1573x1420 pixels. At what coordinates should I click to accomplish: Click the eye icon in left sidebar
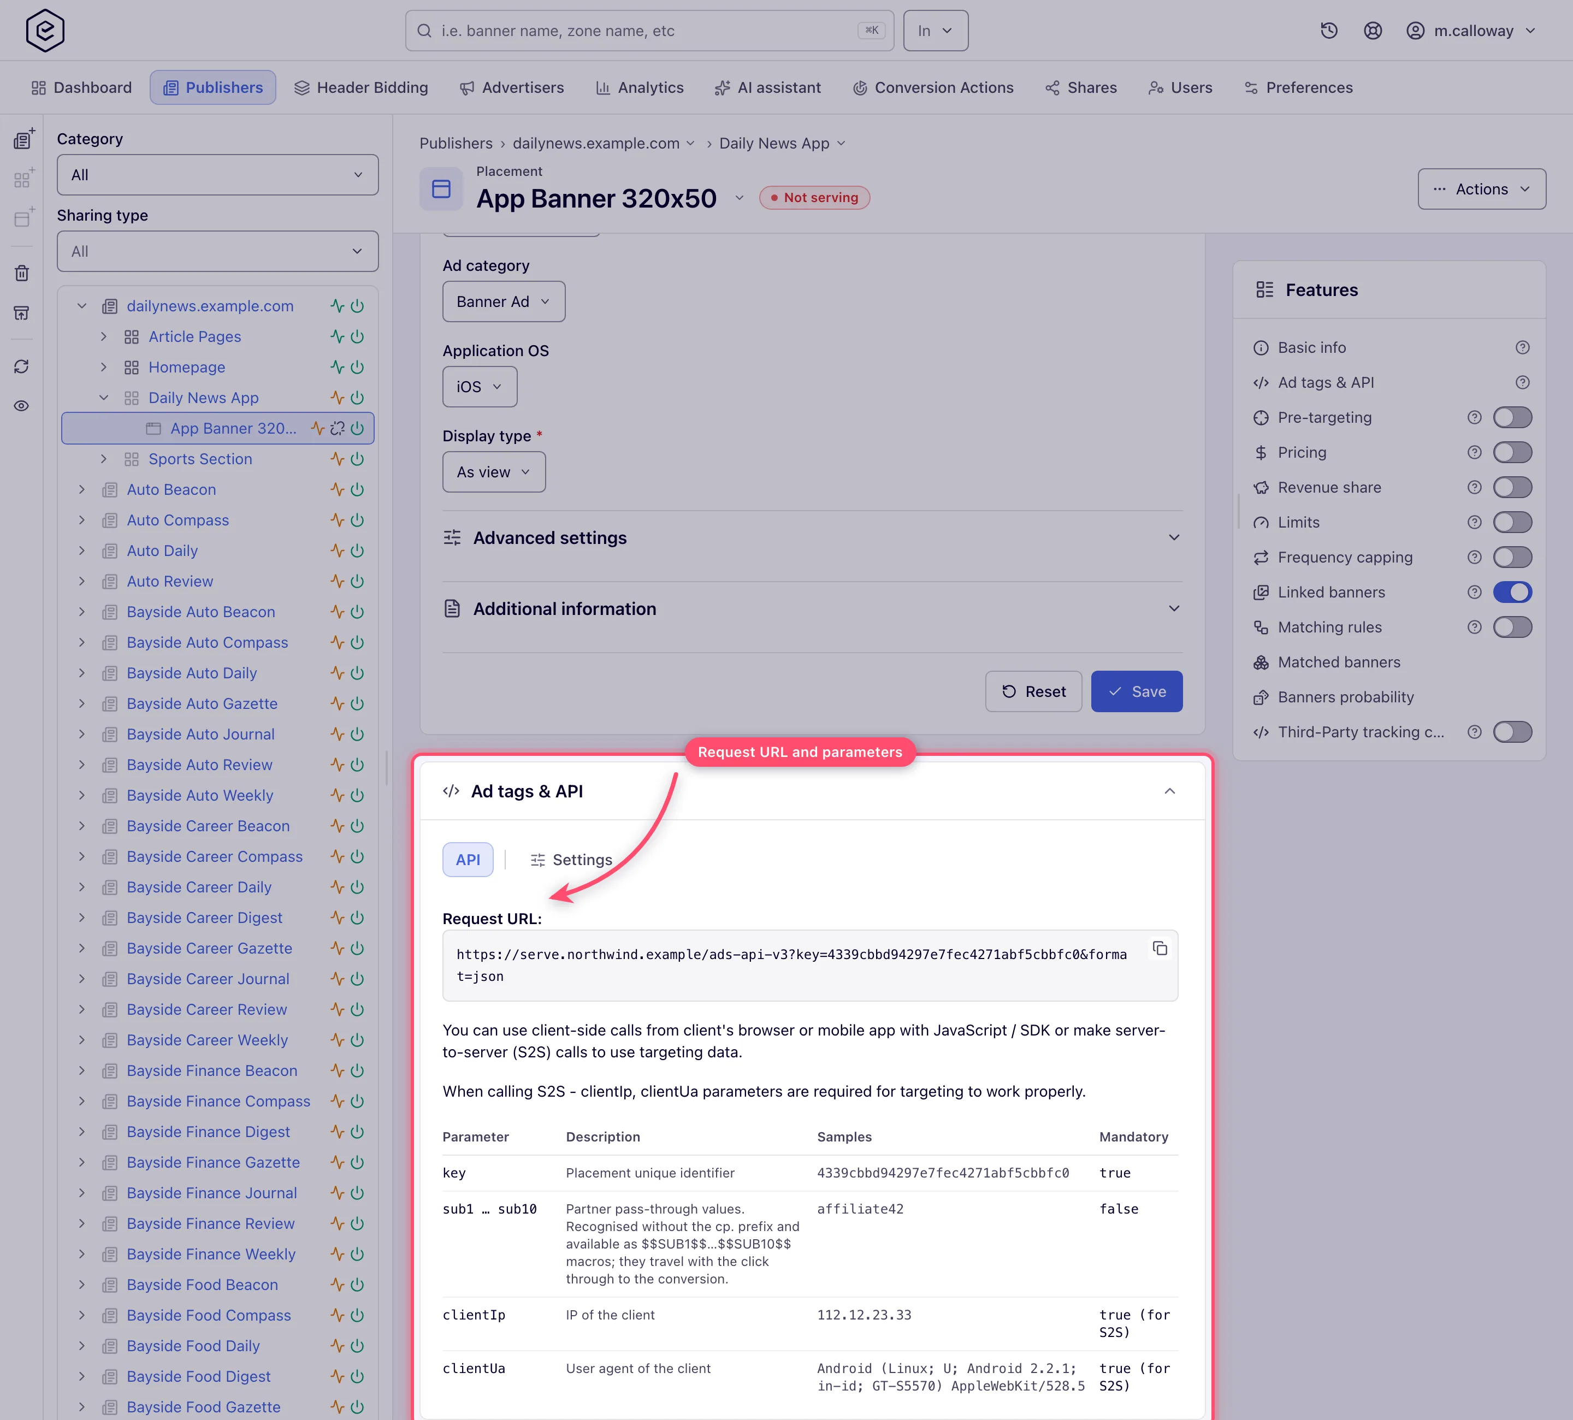22,406
